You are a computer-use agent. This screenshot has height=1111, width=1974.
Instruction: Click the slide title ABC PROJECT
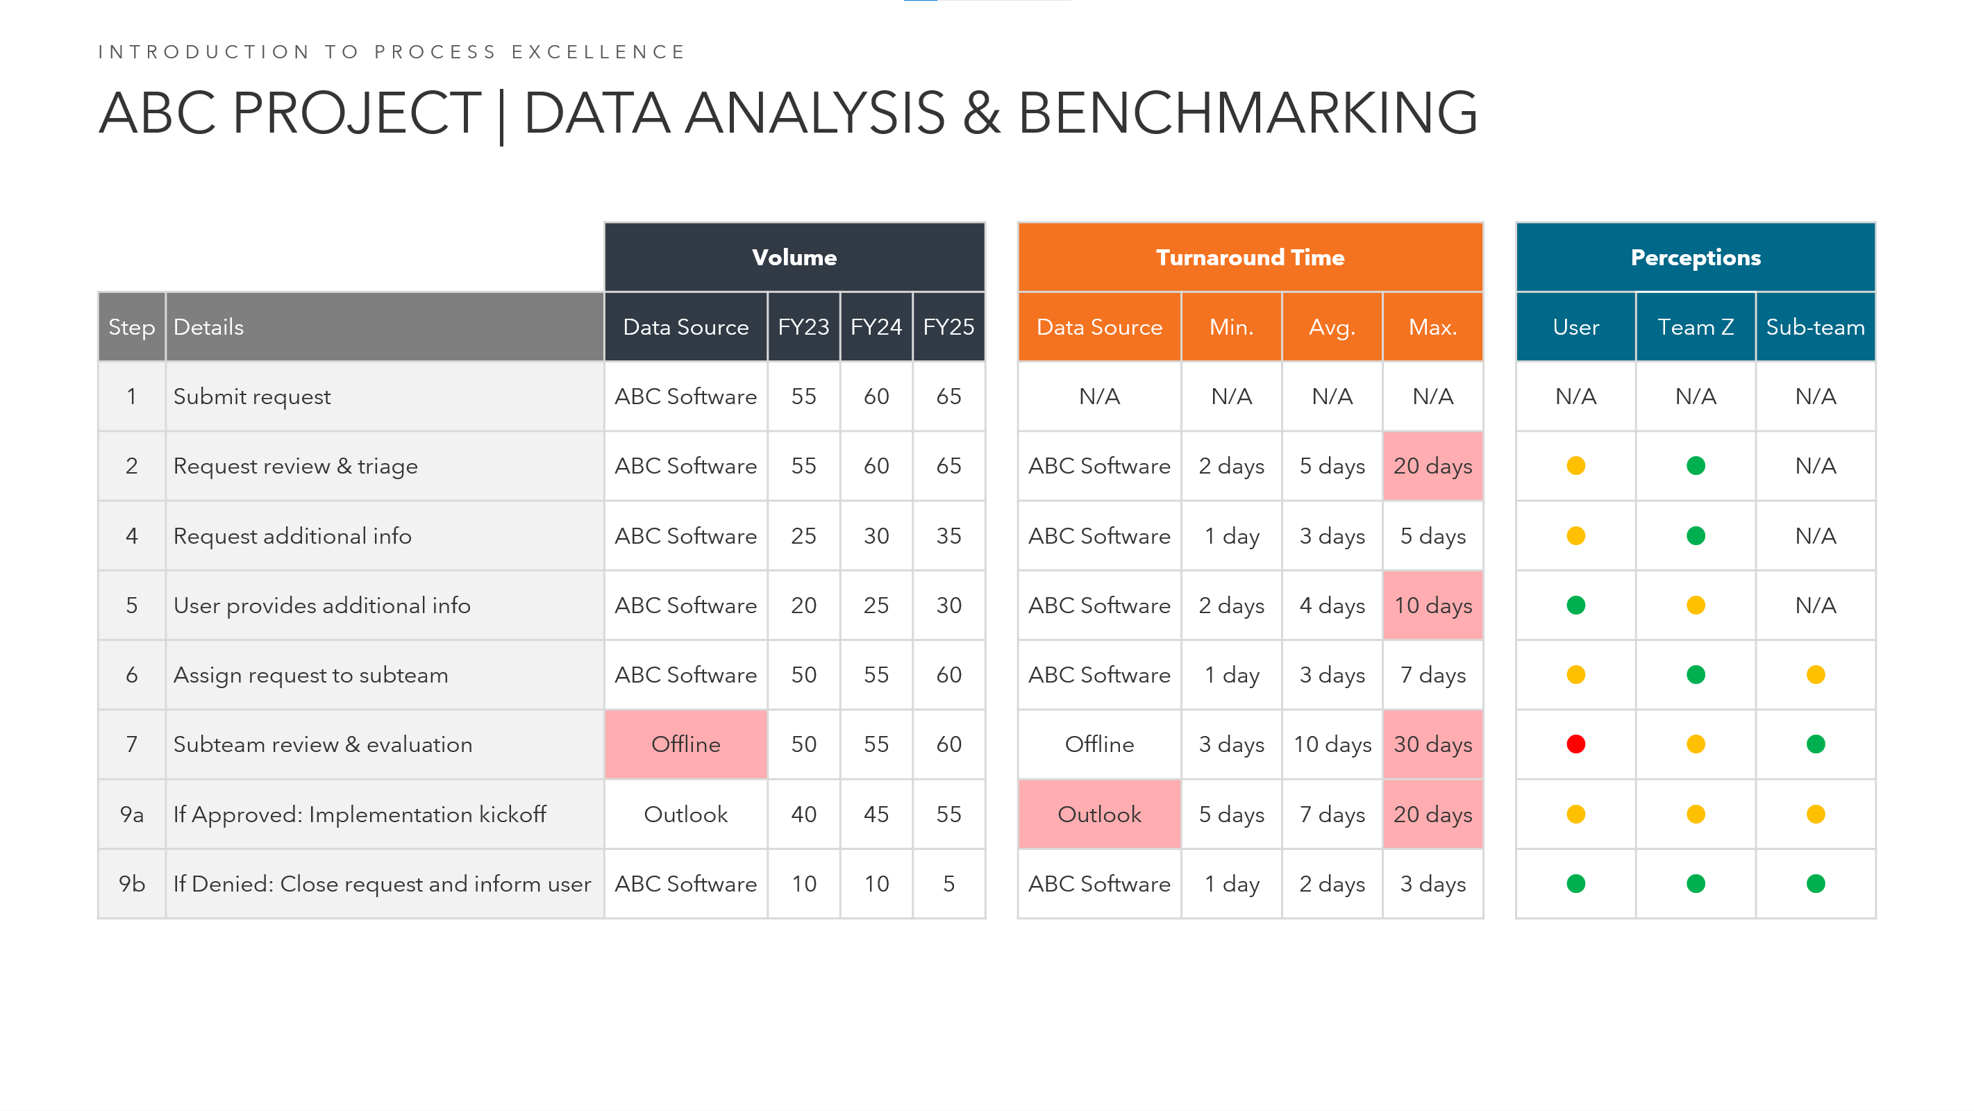[290, 112]
